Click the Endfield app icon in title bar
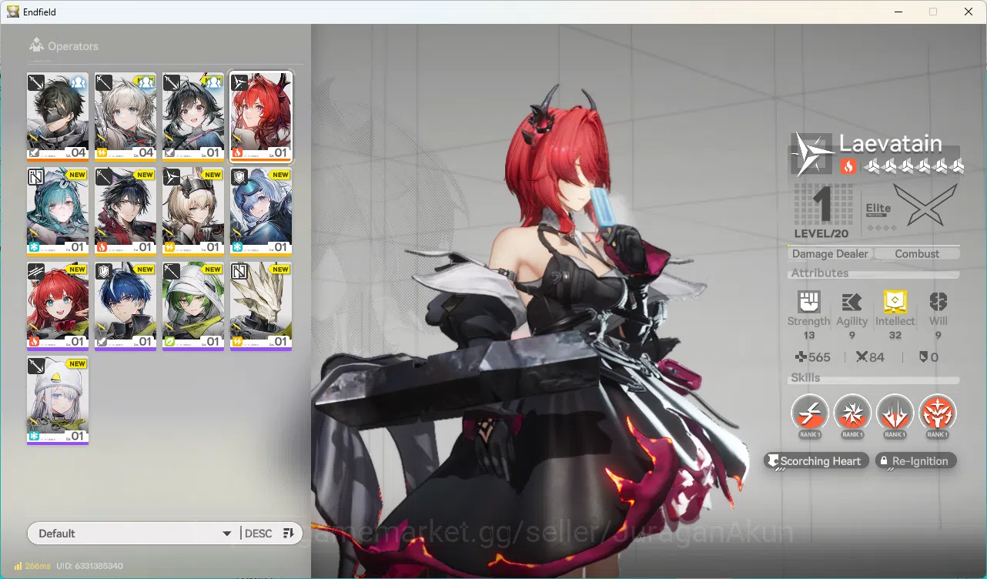This screenshot has height=579, width=987. point(13,12)
